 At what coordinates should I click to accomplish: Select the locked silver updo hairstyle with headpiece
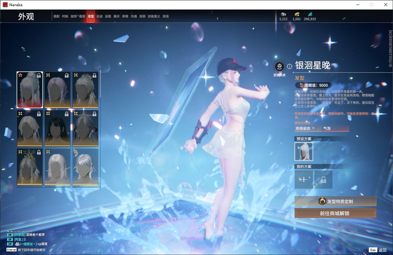(86, 90)
